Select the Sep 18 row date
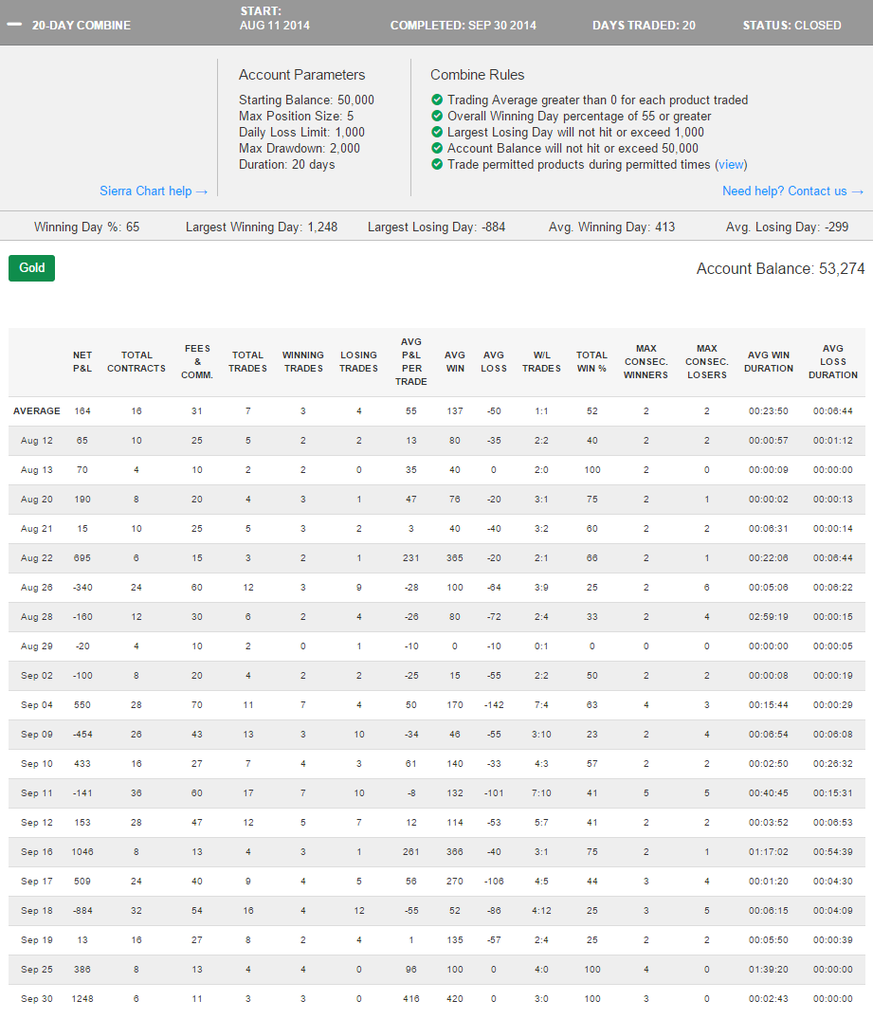The height and width of the screenshot is (1019, 873). coord(37,910)
